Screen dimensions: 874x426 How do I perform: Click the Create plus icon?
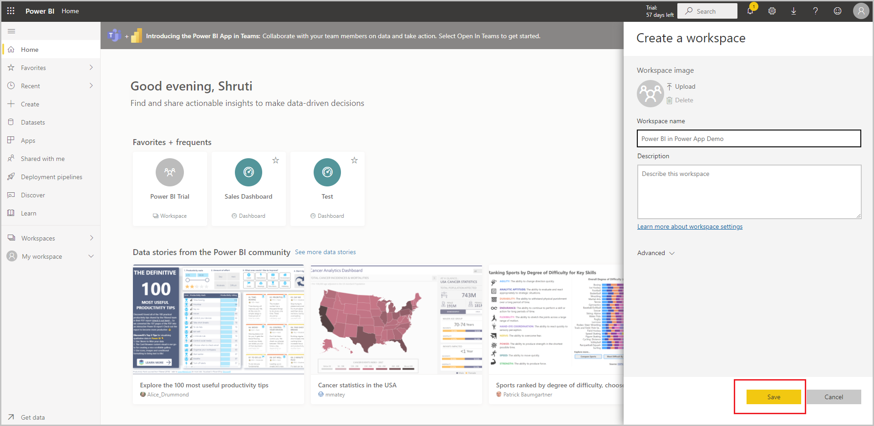click(x=11, y=104)
